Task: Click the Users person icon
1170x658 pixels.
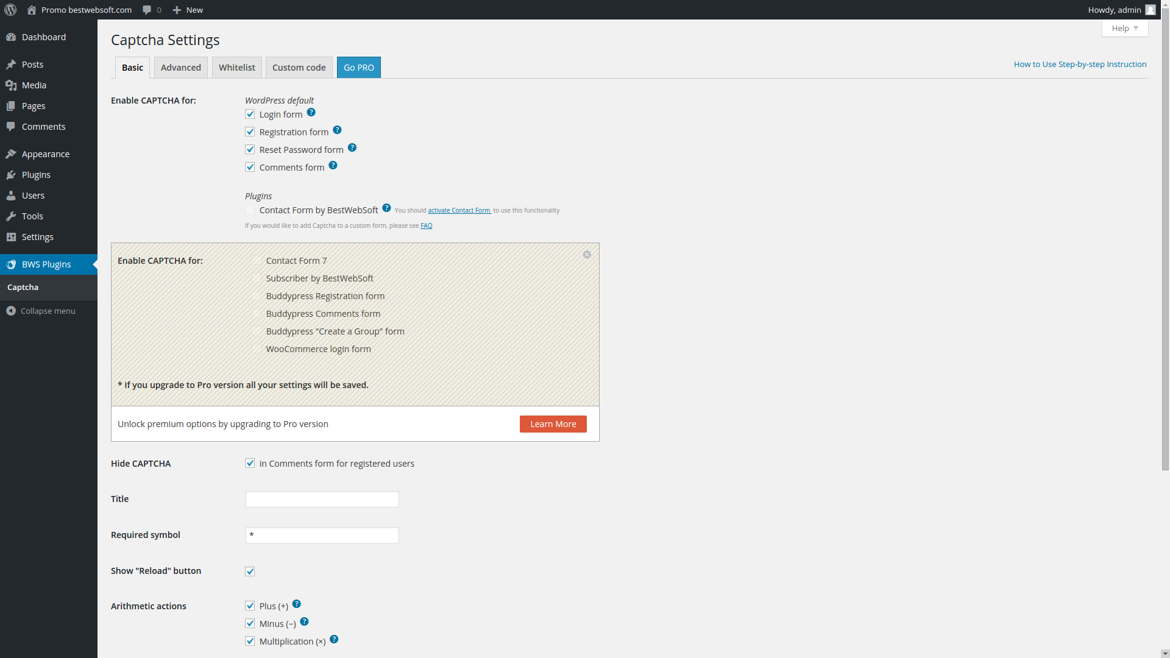Action: tap(11, 196)
